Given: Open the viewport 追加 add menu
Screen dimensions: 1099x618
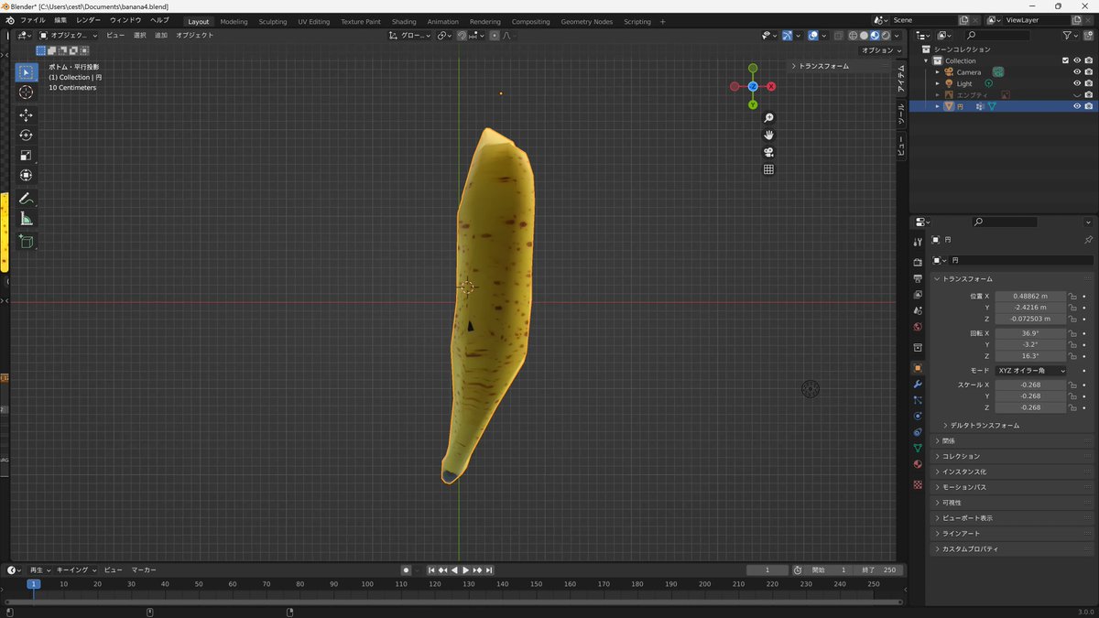Looking at the screenshot, I should click(x=161, y=36).
